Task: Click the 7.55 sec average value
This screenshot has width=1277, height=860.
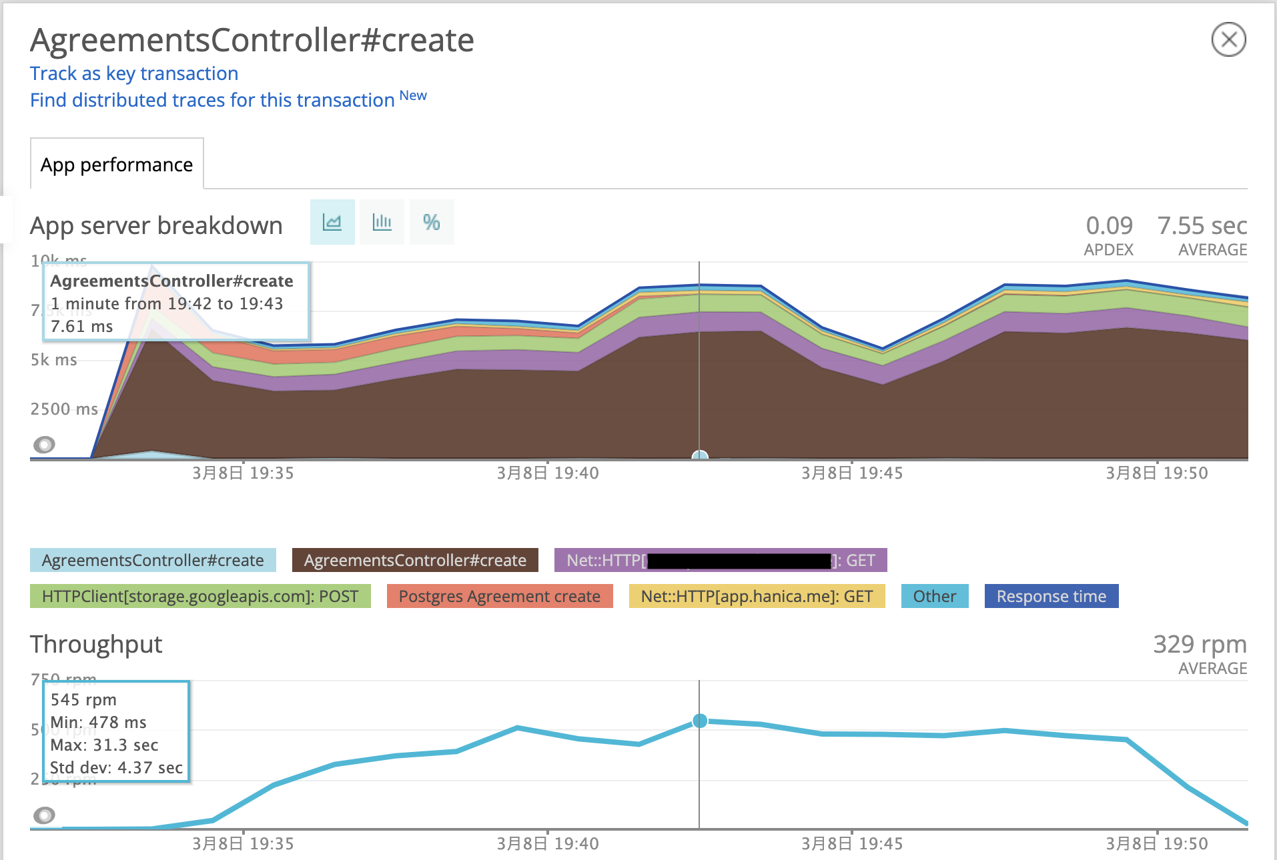Action: tap(1202, 226)
